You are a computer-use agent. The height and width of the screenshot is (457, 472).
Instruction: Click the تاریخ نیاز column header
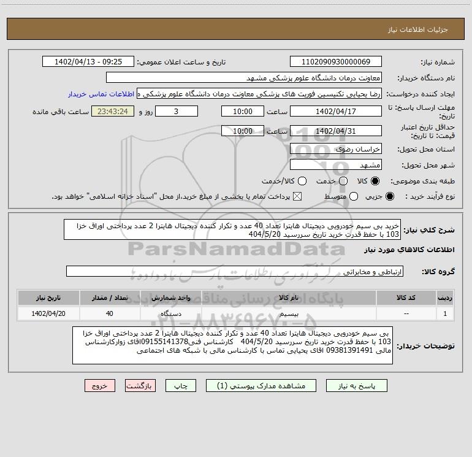pyautogui.click(x=48, y=298)
